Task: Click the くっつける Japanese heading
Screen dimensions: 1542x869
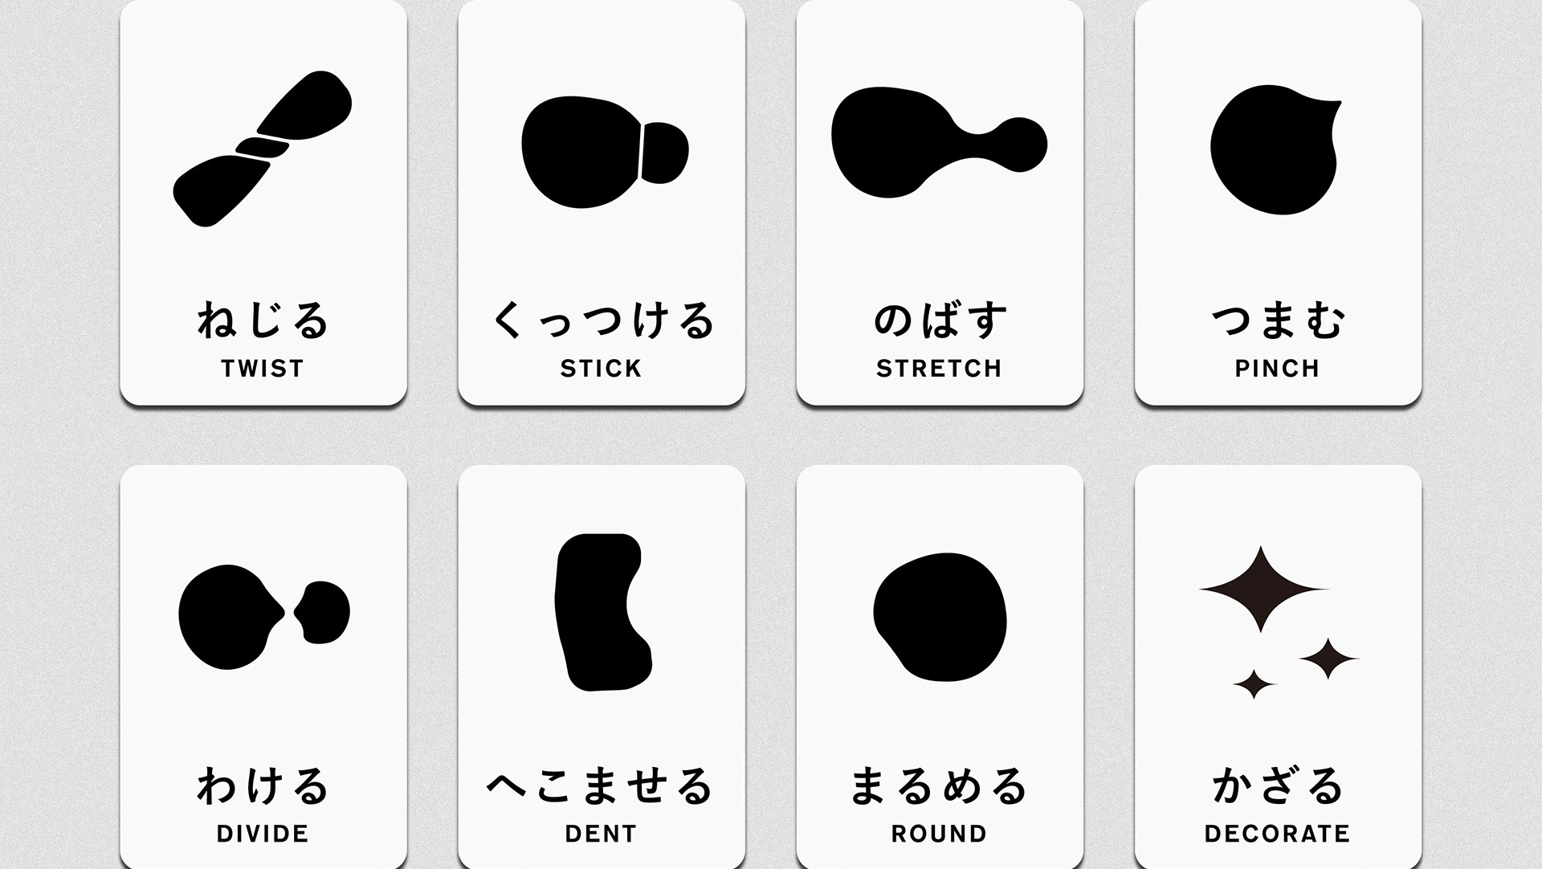Action: [602, 320]
